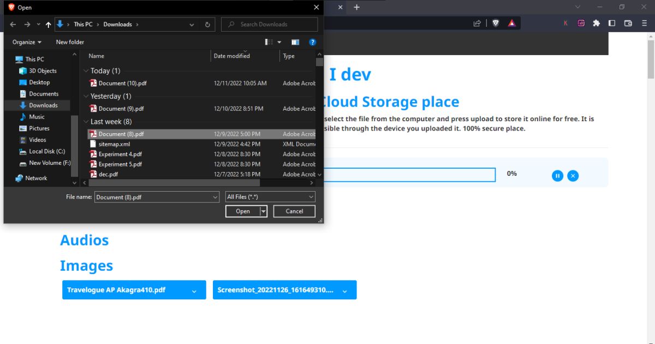This screenshot has height=344, width=655.
Task: Open browser Extensions puzzle icon
Action: pyautogui.click(x=596, y=23)
